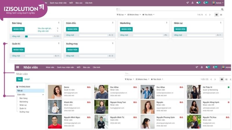
Task: Choose Xưởng may in the department tree
Action: 24,112
